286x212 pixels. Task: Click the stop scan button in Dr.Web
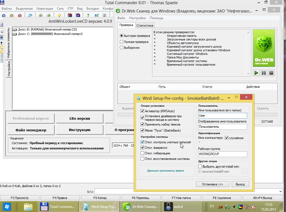click(x=271, y=73)
